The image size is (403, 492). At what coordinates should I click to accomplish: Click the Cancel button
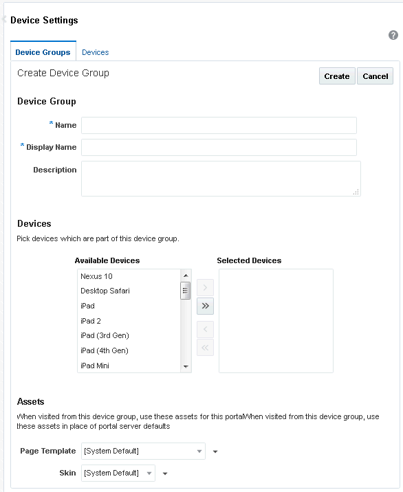pyautogui.click(x=375, y=76)
